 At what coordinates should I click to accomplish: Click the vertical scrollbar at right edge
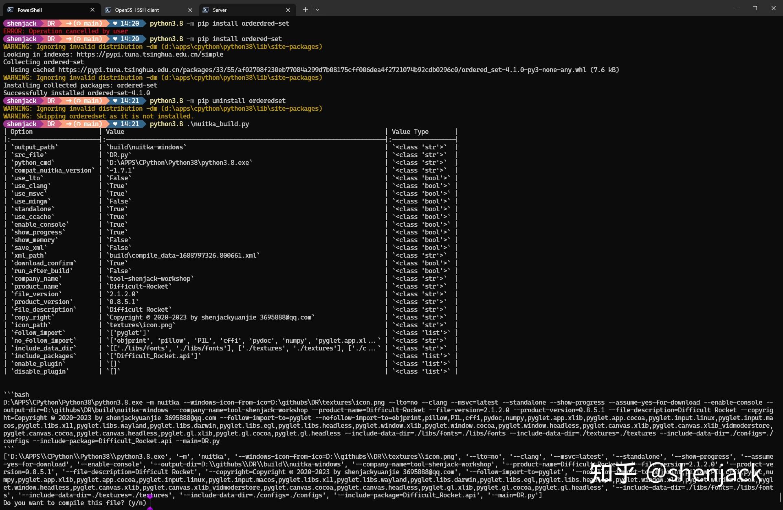point(781,497)
